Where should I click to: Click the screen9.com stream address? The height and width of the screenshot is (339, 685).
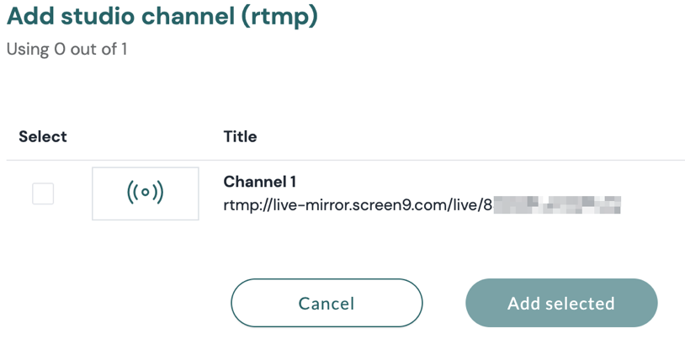coord(422,204)
